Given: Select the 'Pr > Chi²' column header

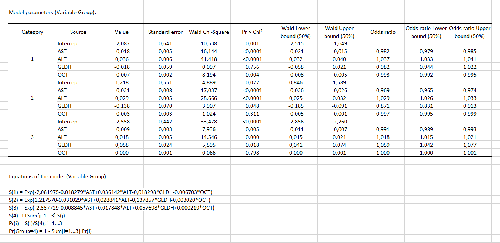Looking at the screenshot, I should click(x=252, y=32).
